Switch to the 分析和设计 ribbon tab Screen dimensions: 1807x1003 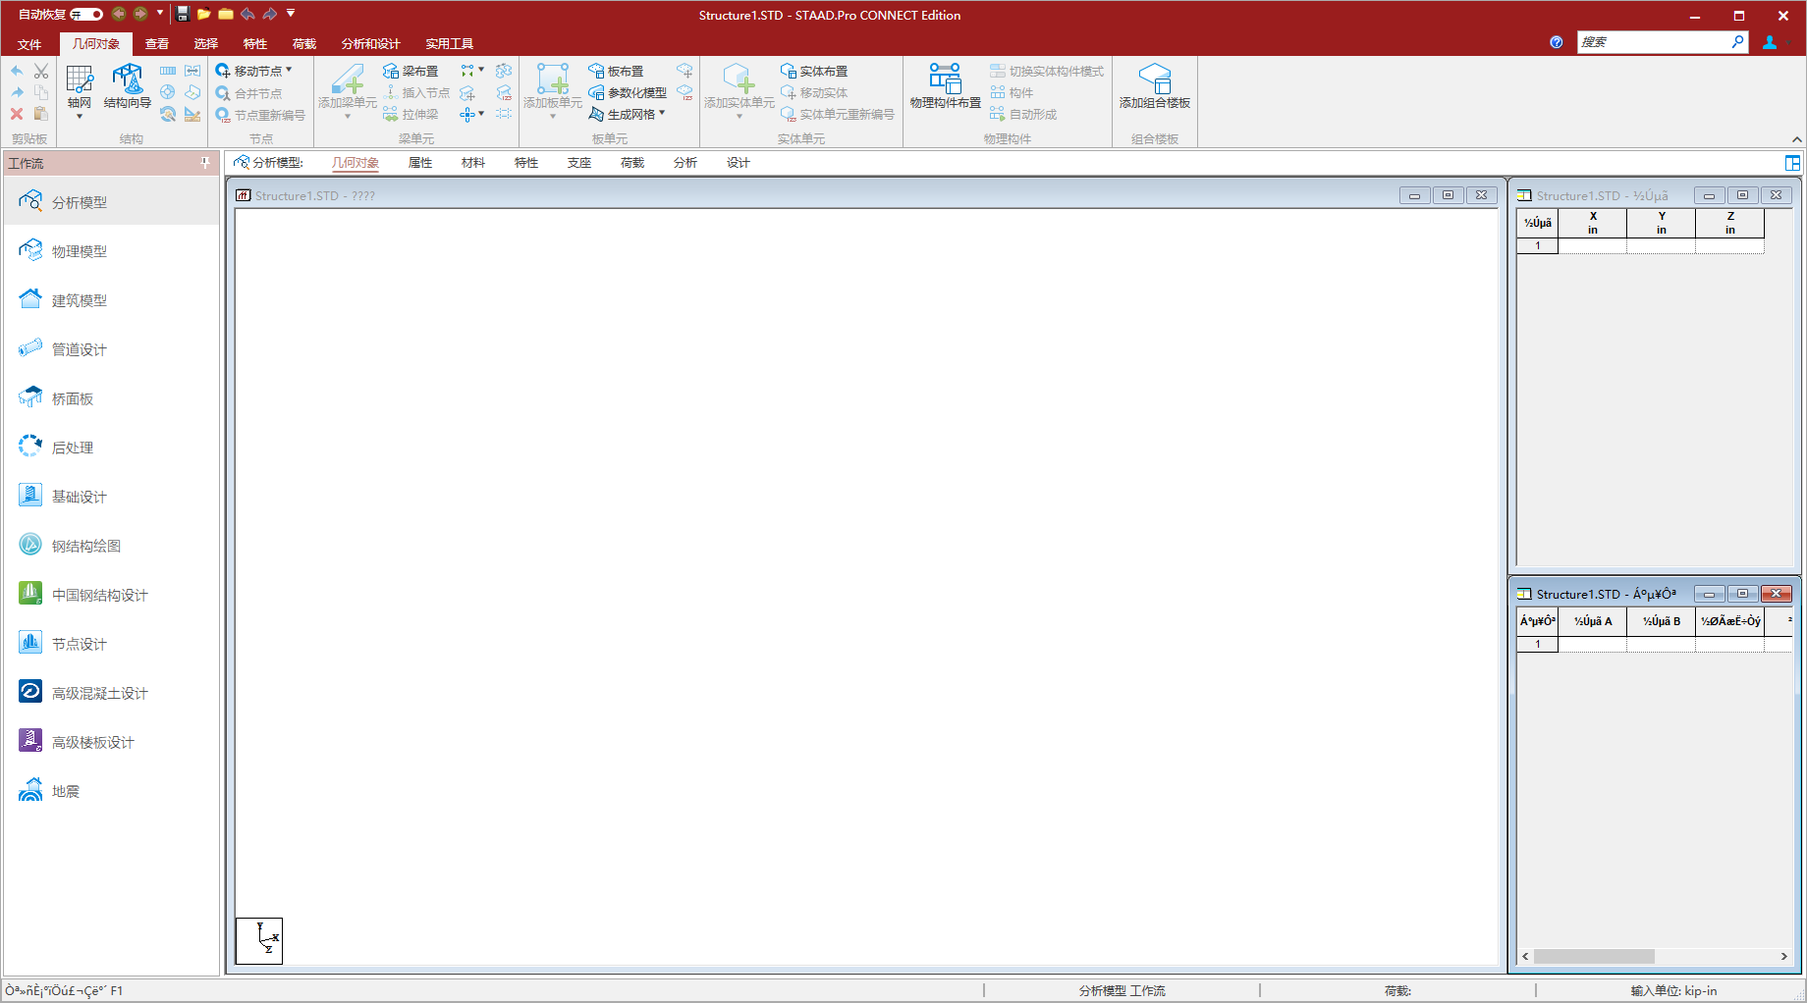coord(370,44)
